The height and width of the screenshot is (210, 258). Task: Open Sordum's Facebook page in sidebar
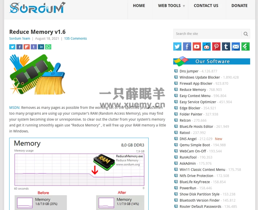pyautogui.click(x=187, y=46)
